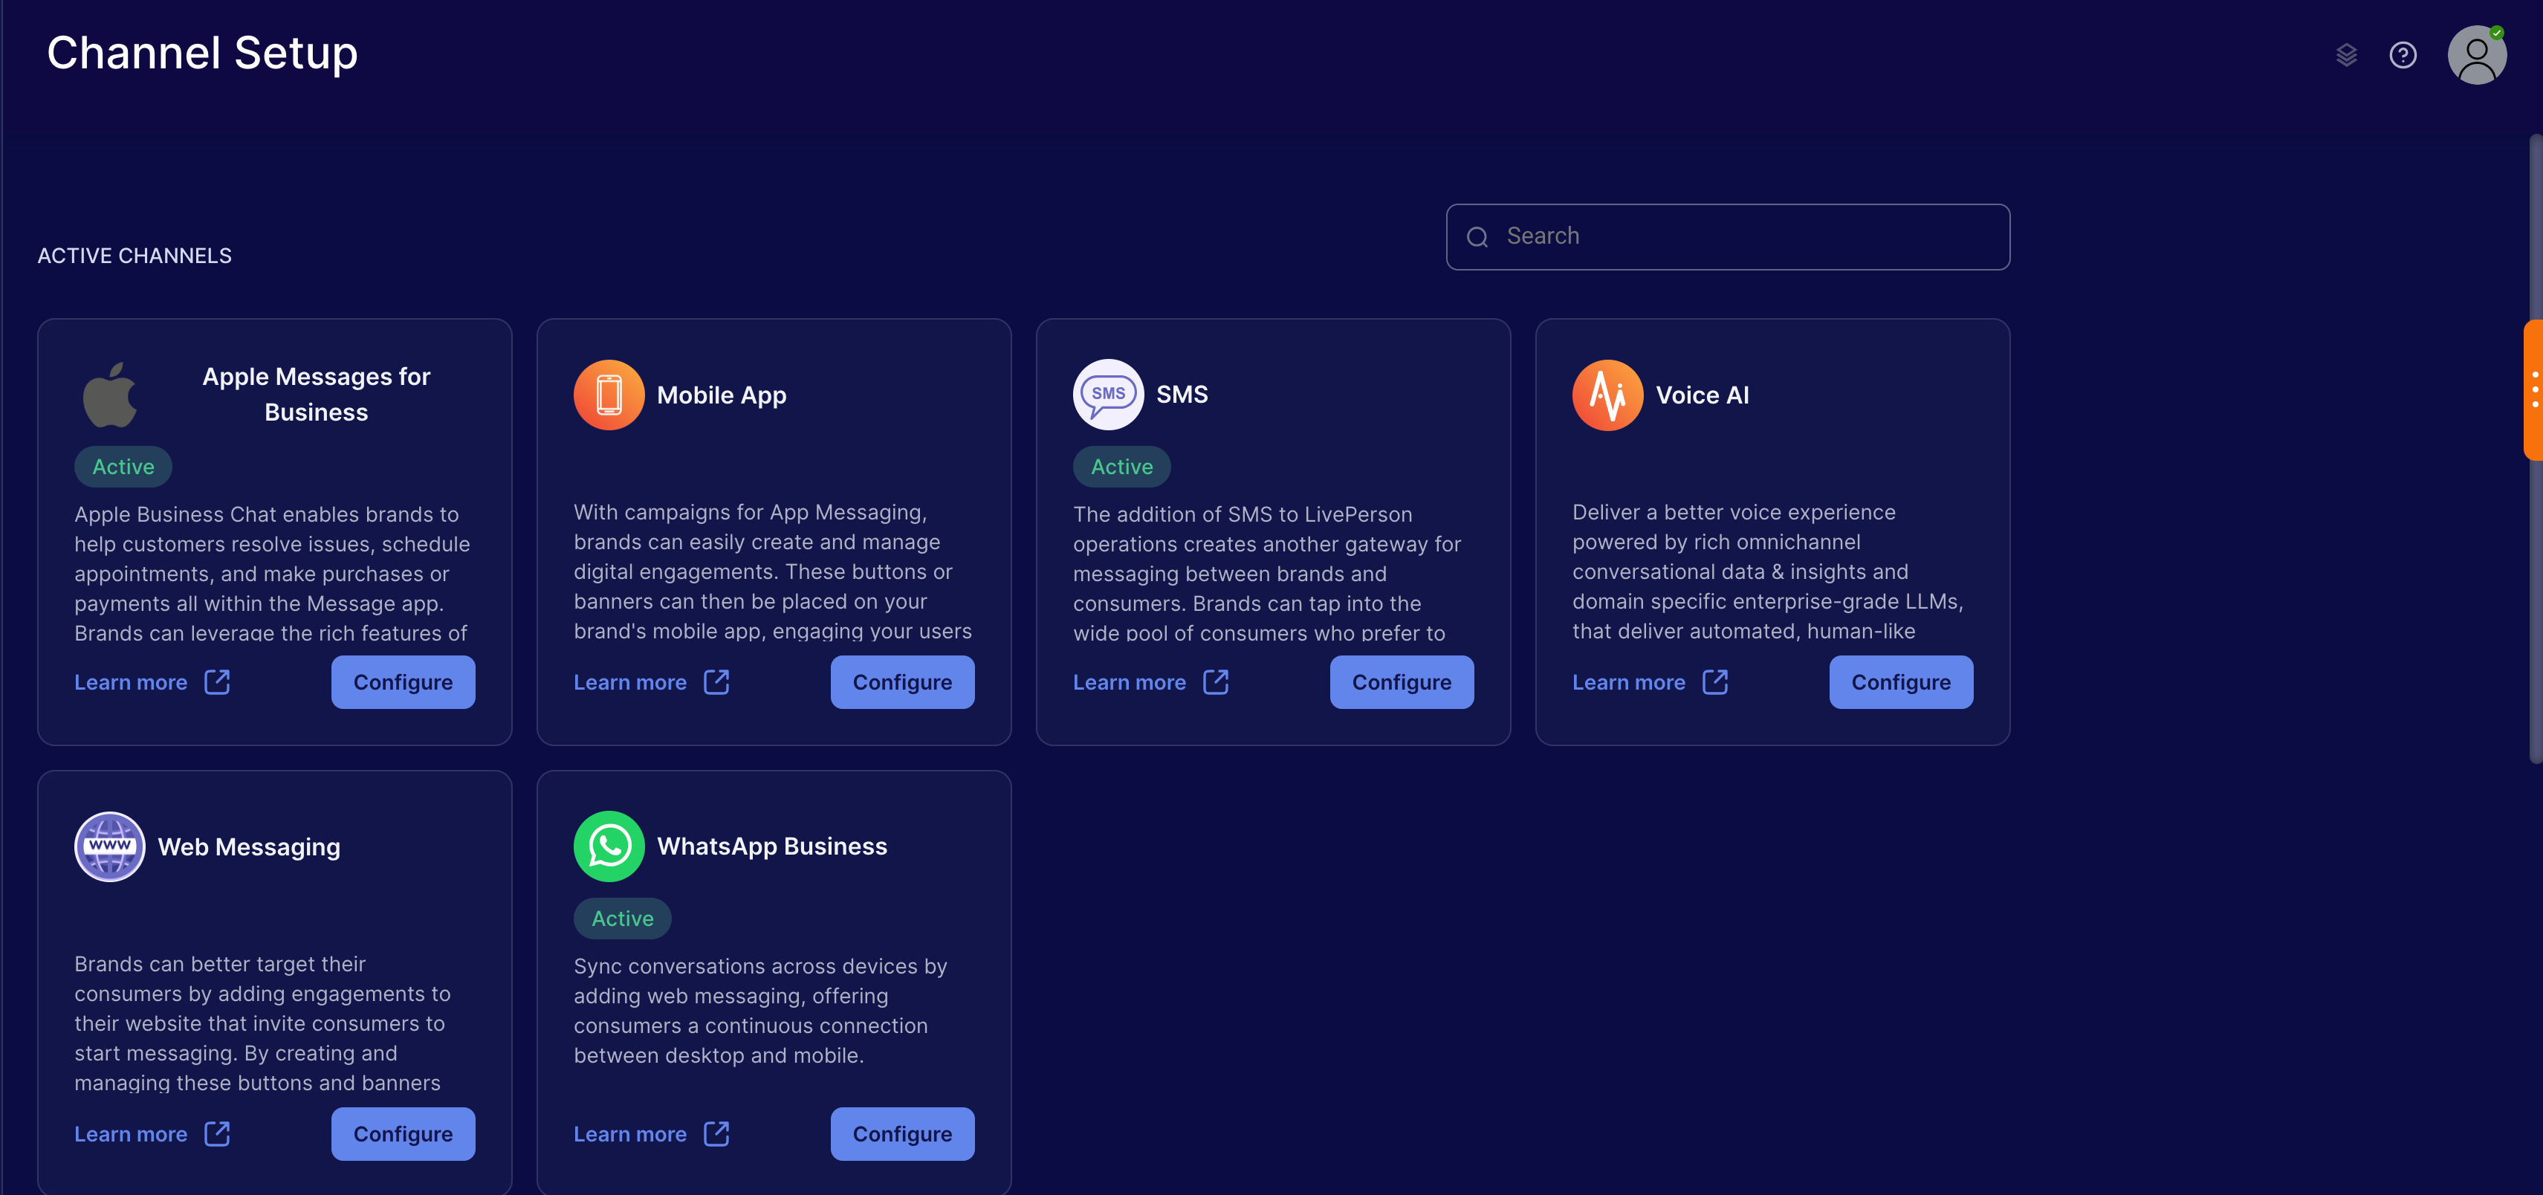Screen dimensions: 2543x1195
Task: Focus the Search channels input field
Action: pyautogui.click(x=1728, y=237)
